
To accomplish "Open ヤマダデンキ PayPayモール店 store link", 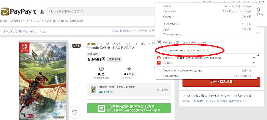I will coord(25,31).
